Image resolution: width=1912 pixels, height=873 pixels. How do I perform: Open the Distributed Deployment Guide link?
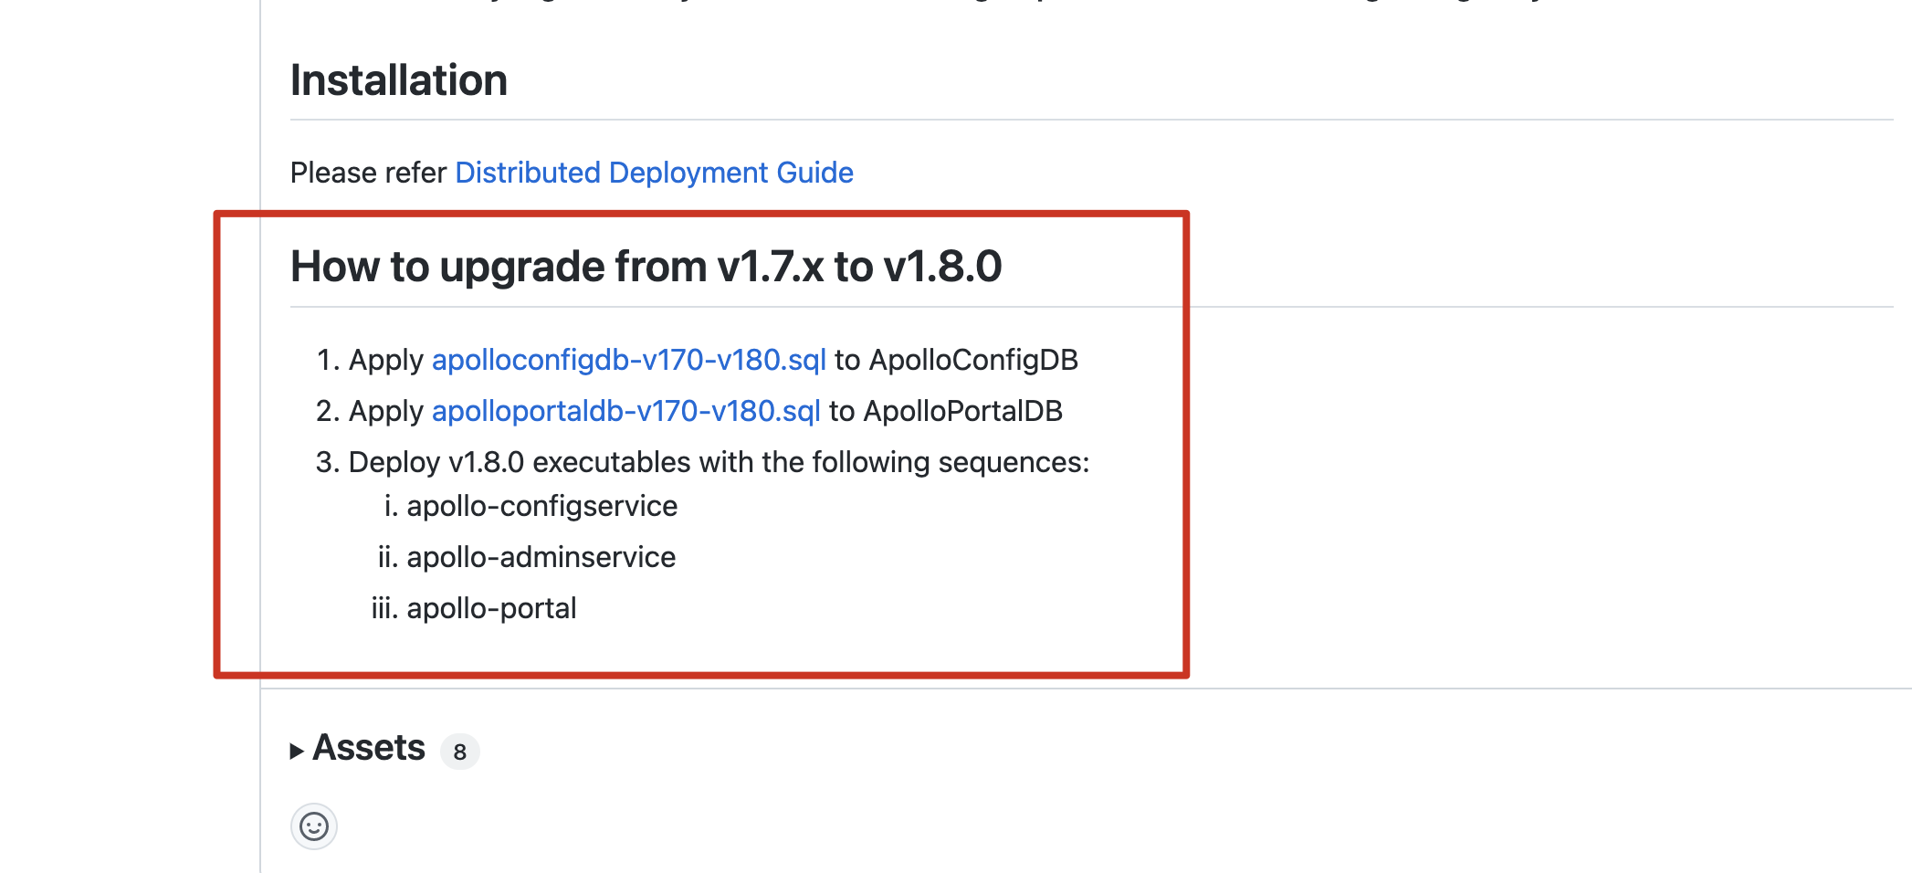click(x=654, y=173)
